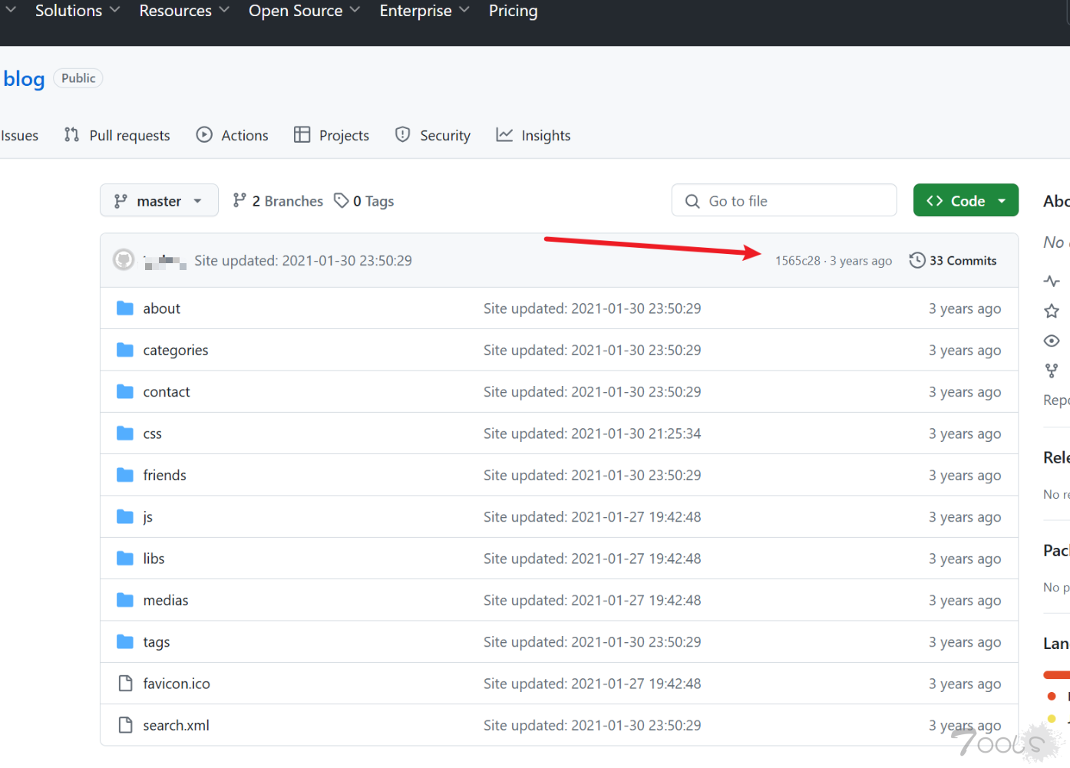Open the friends folder

coord(164,476)
